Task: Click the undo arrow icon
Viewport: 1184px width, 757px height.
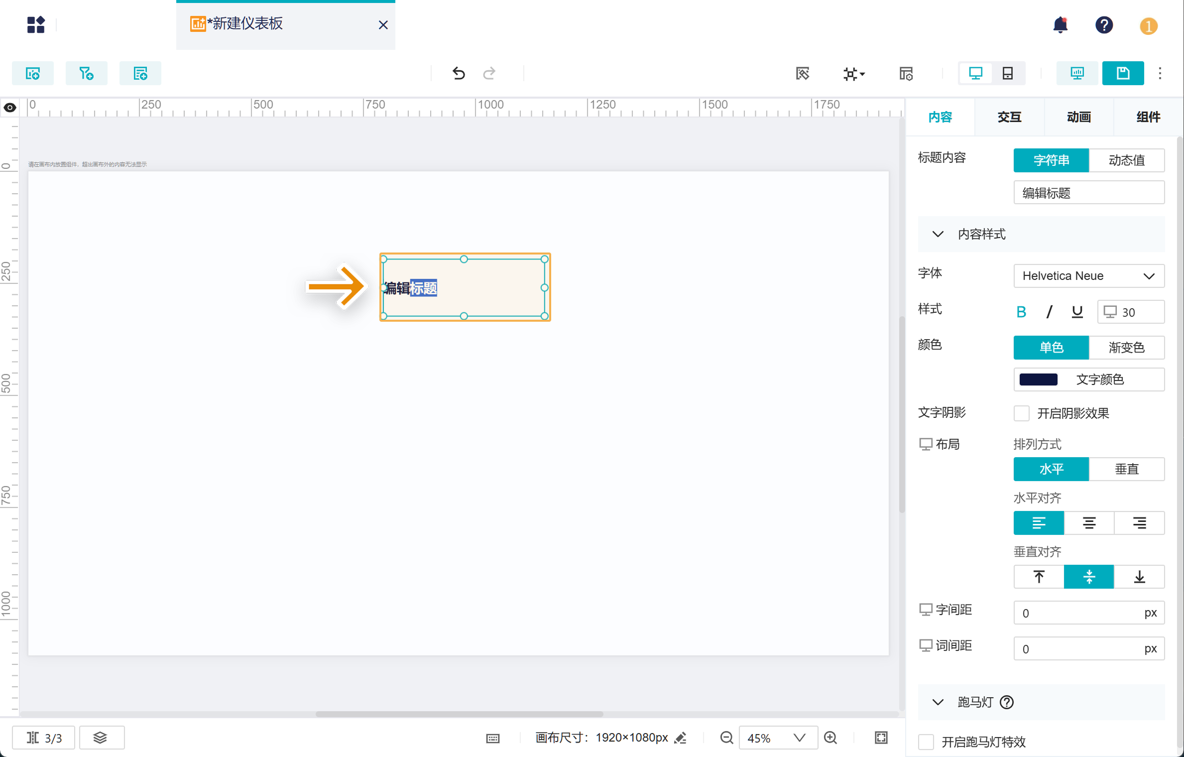Action: 458,74
